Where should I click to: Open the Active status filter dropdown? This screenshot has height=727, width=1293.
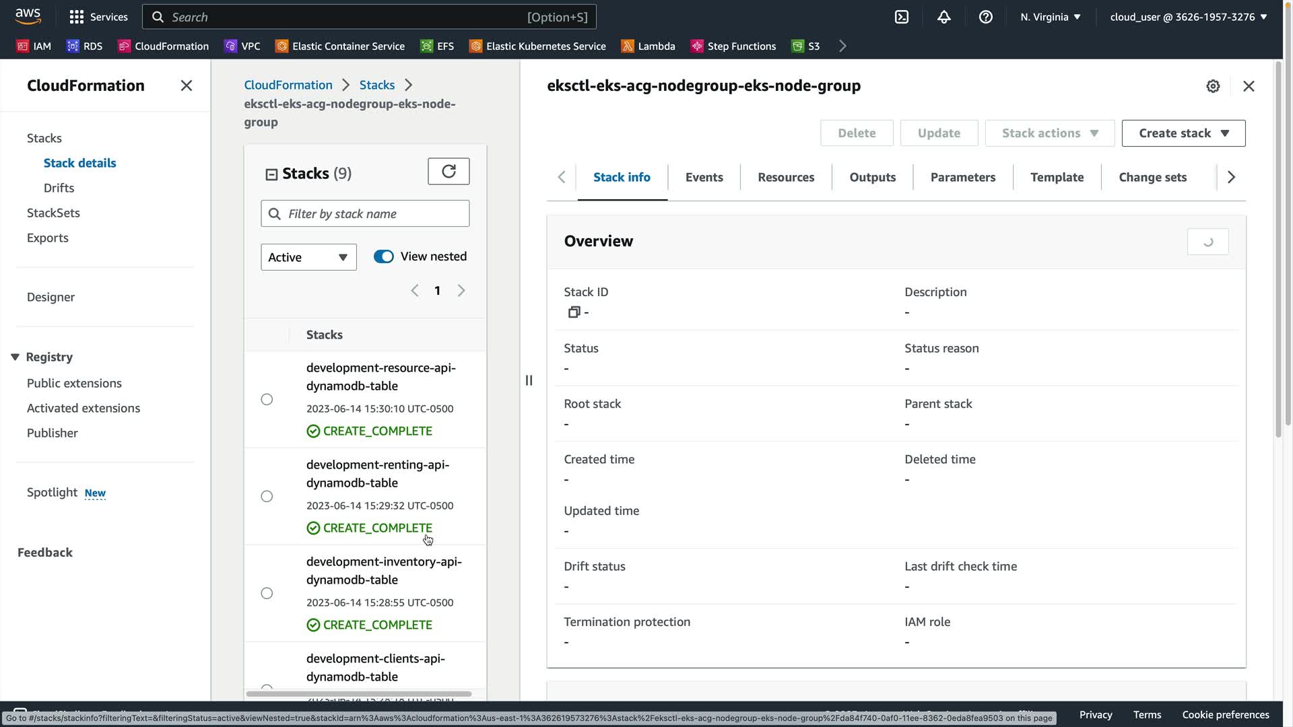click(308, 257)
